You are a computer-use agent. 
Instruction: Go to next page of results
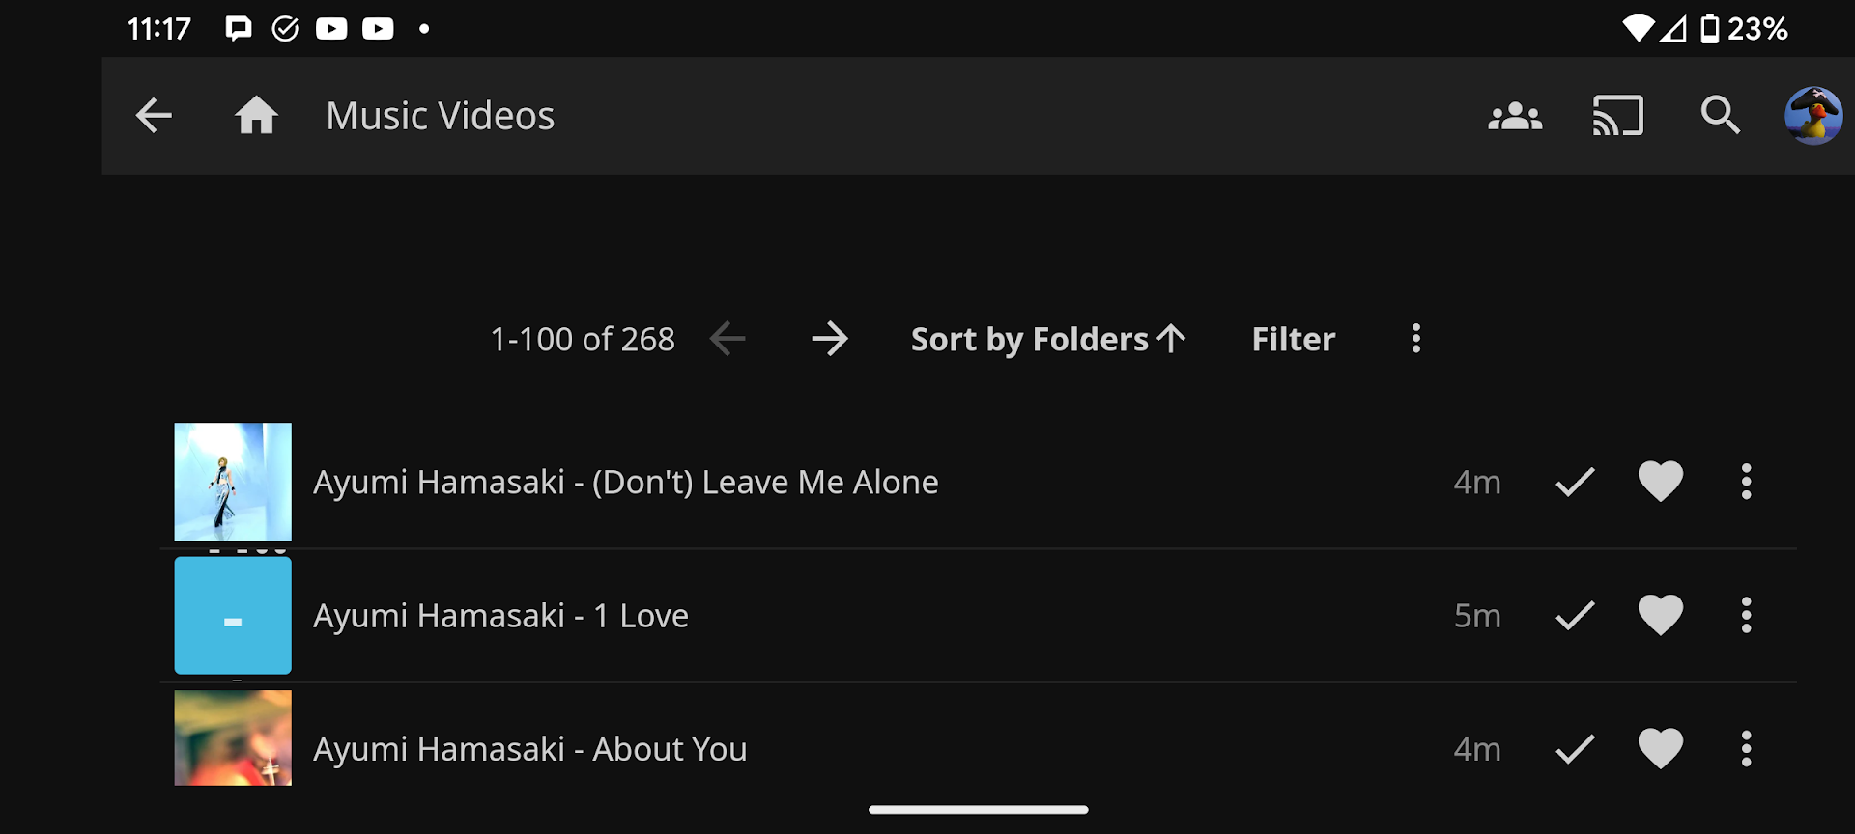click(x=830, y=339)
